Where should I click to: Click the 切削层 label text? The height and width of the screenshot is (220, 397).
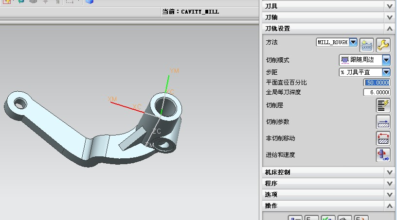(x=274, y=105)
